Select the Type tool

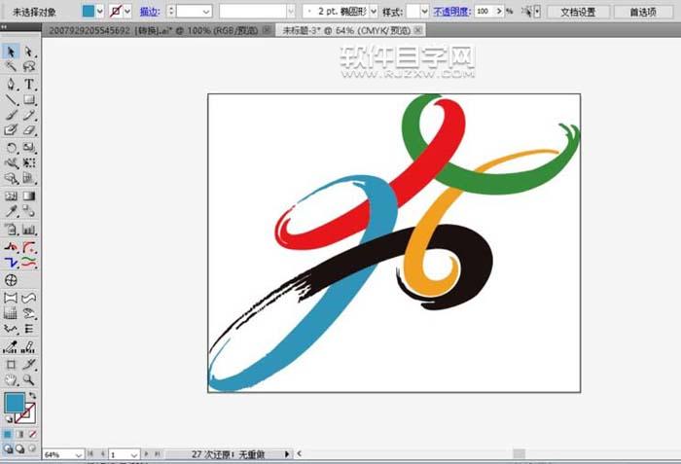pyautogui.click(x=29, y=85)
